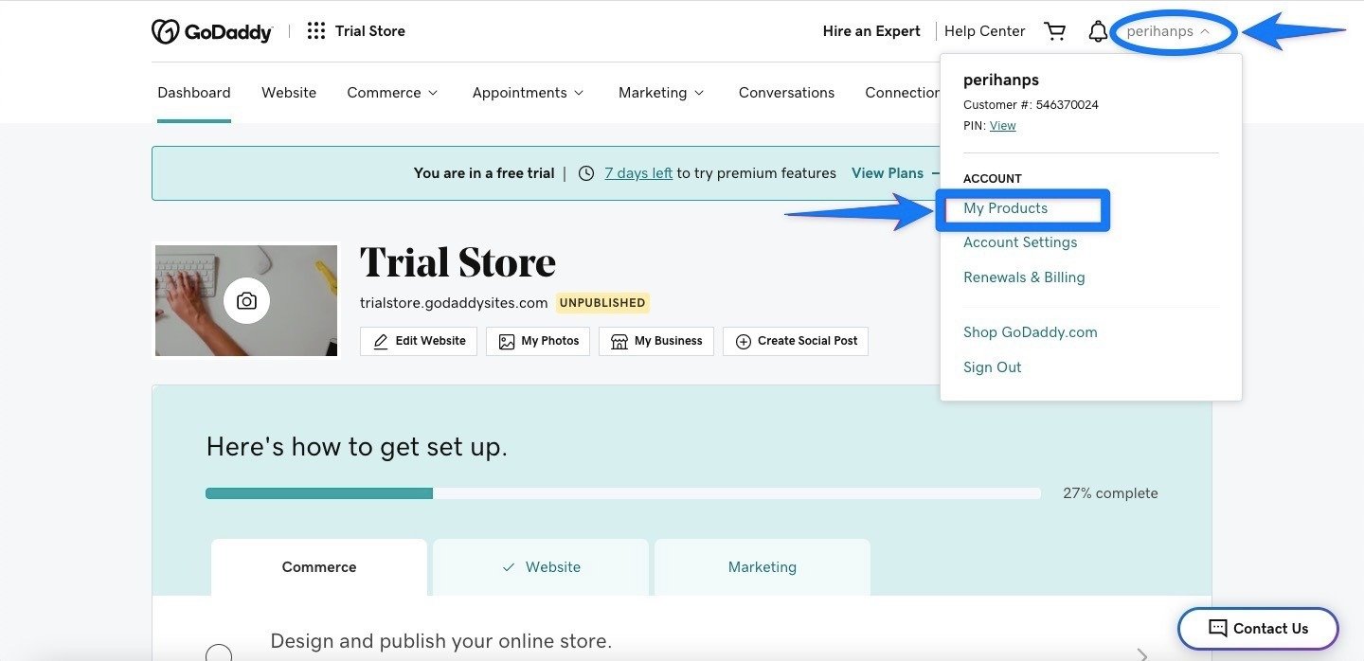1364x661 pixels.
Task: Click the 7 days left link
Action: pyautogui.click(x=638, y=173)
